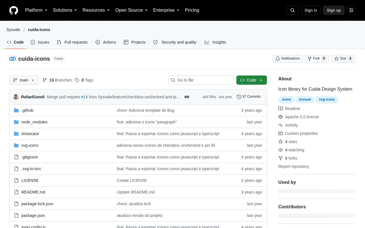Expand the Platform menu
The height and width of the screenshot is (228, 365).
[x=36, y=10]
